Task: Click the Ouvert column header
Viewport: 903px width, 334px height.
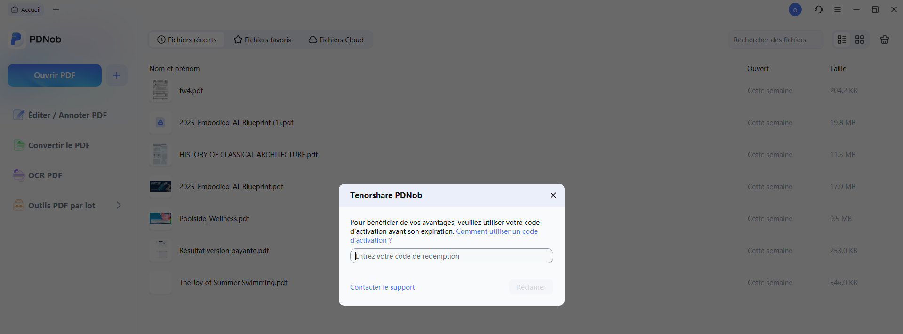Action: 758,69
